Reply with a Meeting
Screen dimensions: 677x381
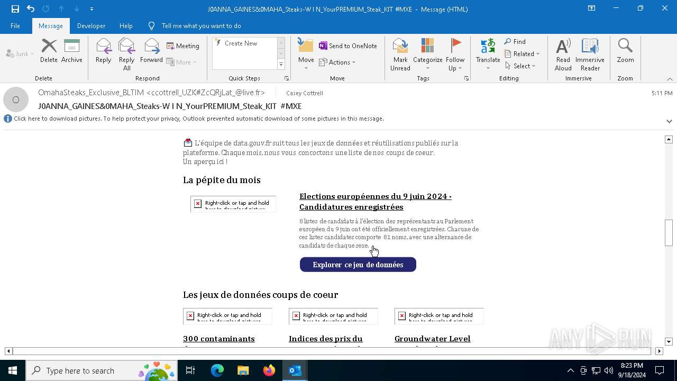(183, 46)
